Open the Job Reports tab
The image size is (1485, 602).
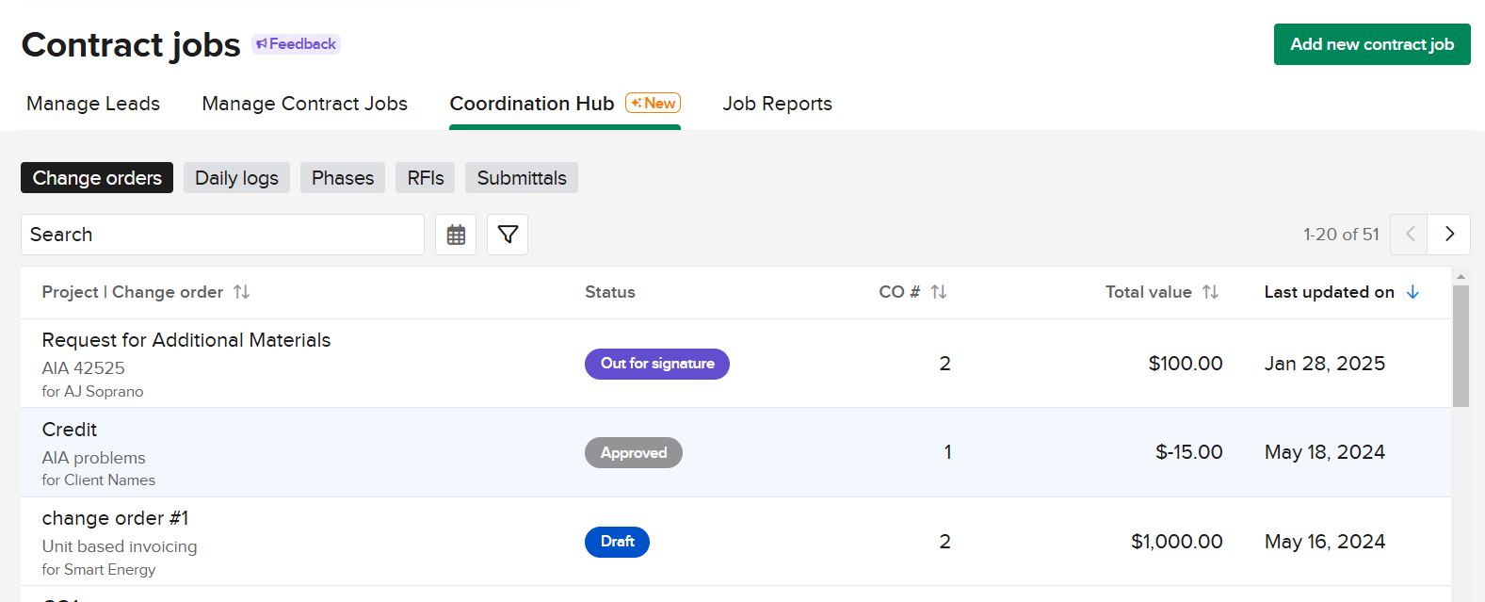tap(778, 104)
